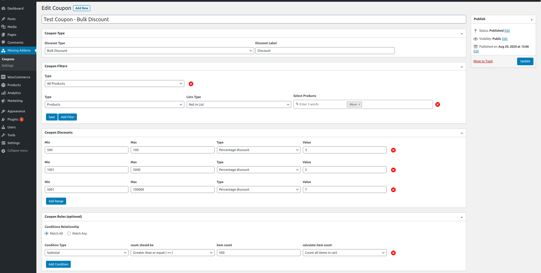Remove the Album product tag
Viewport: 541px width, 273px height.
tap(359, 104)
